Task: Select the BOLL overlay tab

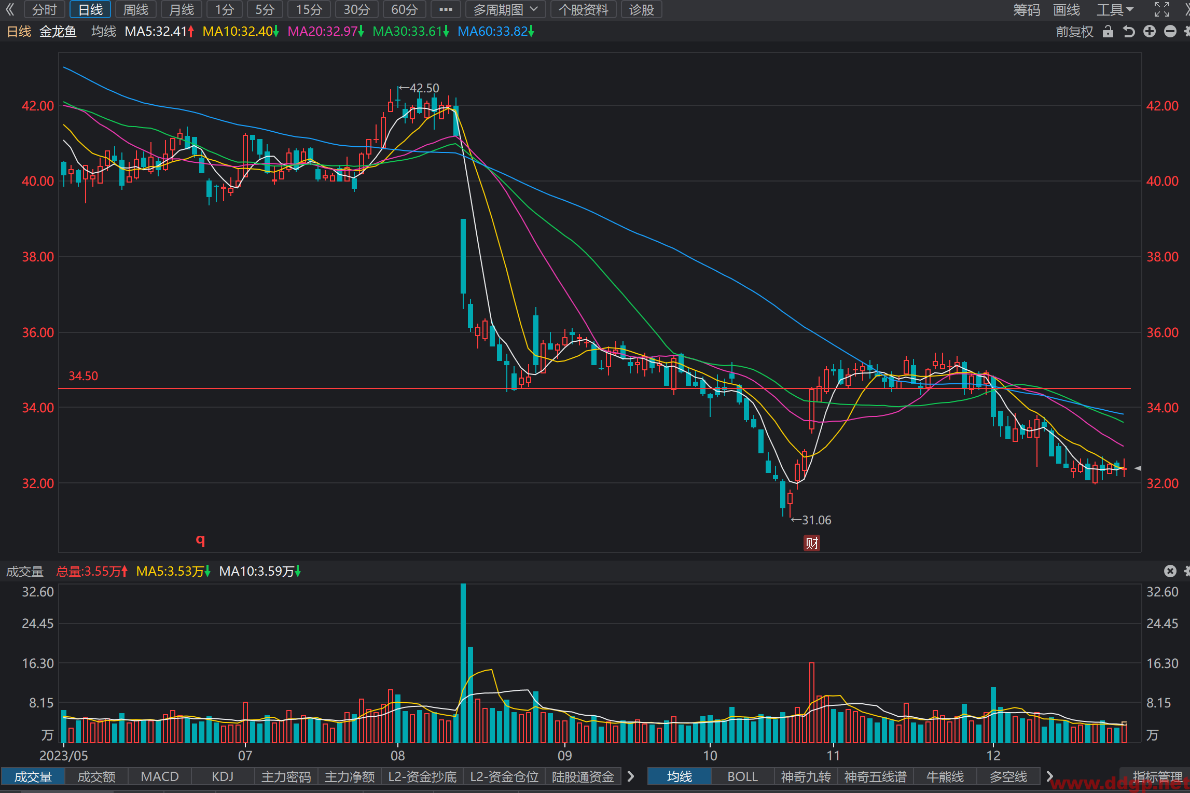Action: tap(742, 776)
